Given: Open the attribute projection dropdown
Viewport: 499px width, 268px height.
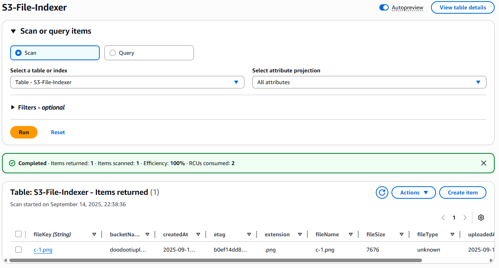Looking at the screenshot, I should 369,82.
